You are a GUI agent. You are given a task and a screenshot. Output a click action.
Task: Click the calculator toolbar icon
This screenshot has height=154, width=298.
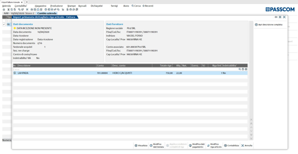(41, 10)
